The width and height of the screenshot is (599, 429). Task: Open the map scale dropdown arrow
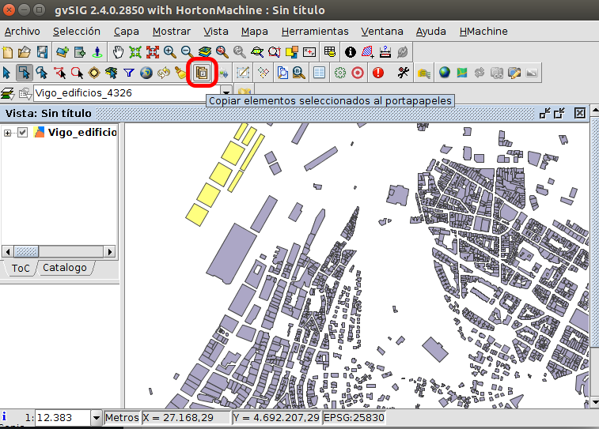[97, 417]
